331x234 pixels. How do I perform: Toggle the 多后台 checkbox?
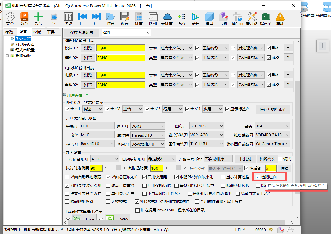click(247, 168)
